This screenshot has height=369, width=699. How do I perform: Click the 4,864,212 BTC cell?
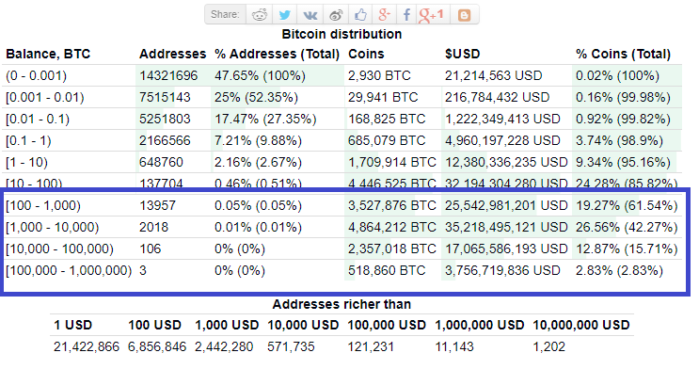tap(392, 228)
